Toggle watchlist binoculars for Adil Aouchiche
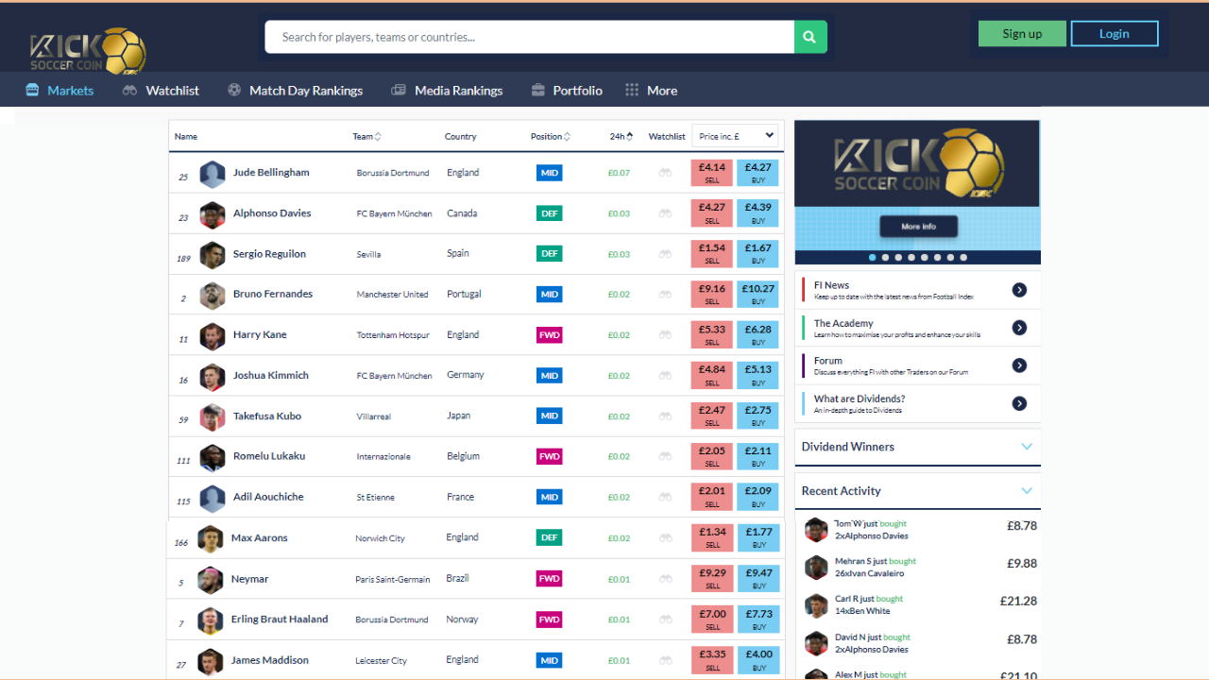 [x=666, y=498]
